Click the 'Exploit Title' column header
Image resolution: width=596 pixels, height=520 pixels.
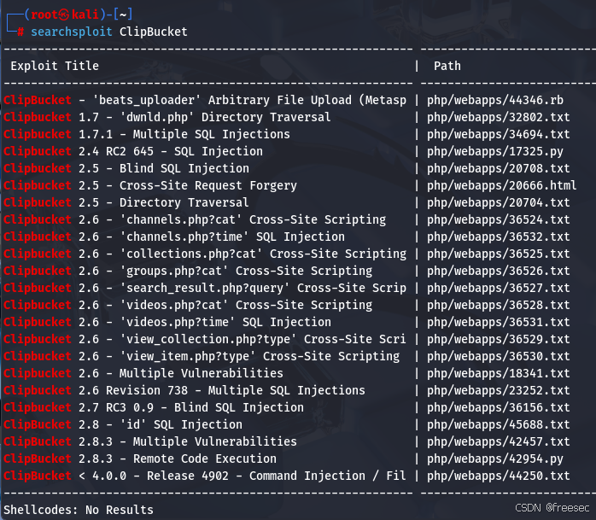coord(55,66)
